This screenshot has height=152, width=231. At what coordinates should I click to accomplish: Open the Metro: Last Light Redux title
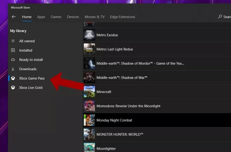tap(115, 49)
